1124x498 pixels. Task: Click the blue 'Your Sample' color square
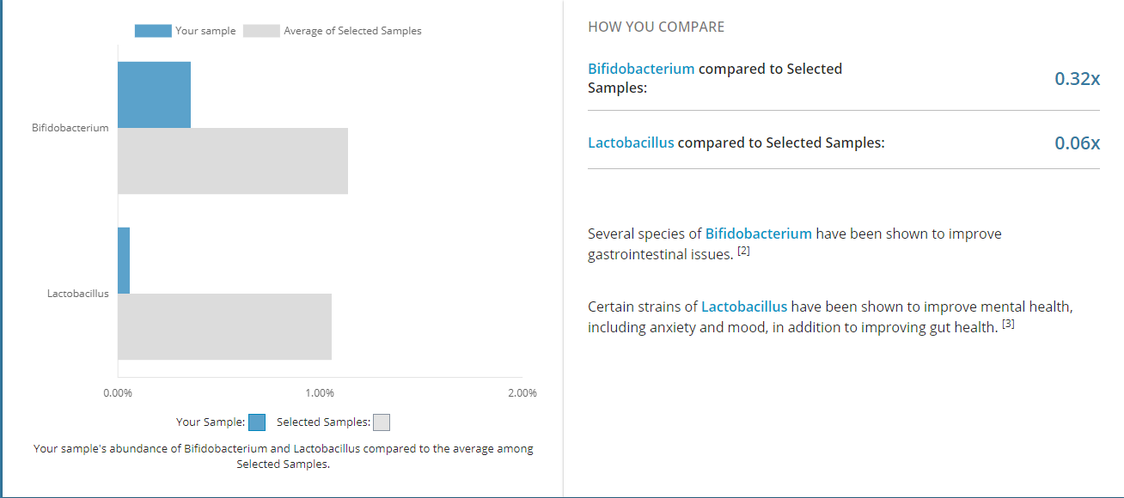point(257,422)
